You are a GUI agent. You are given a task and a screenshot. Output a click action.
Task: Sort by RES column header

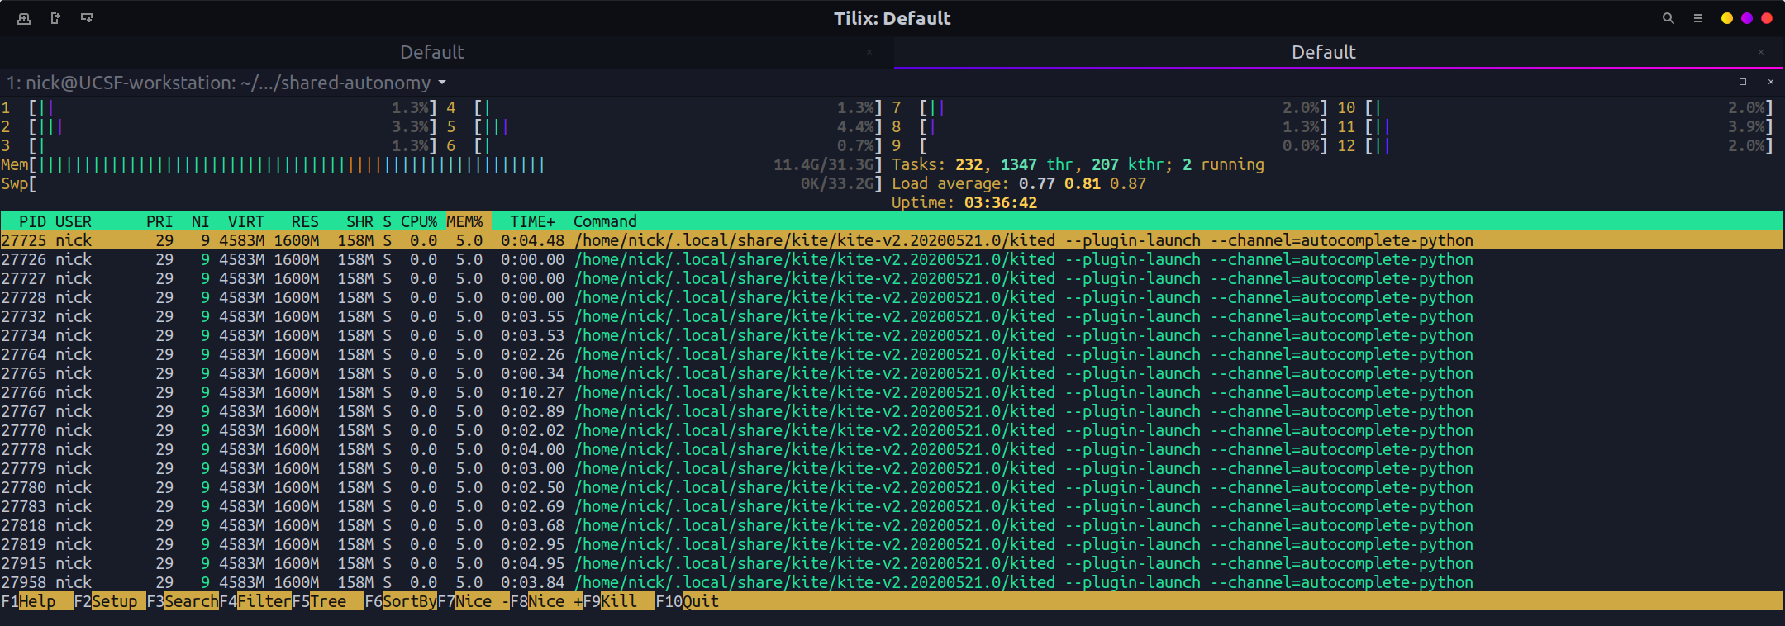point(305,221)
